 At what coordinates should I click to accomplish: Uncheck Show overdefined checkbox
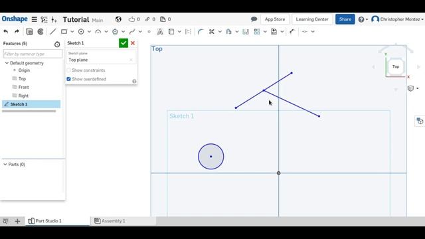point(68,79)
